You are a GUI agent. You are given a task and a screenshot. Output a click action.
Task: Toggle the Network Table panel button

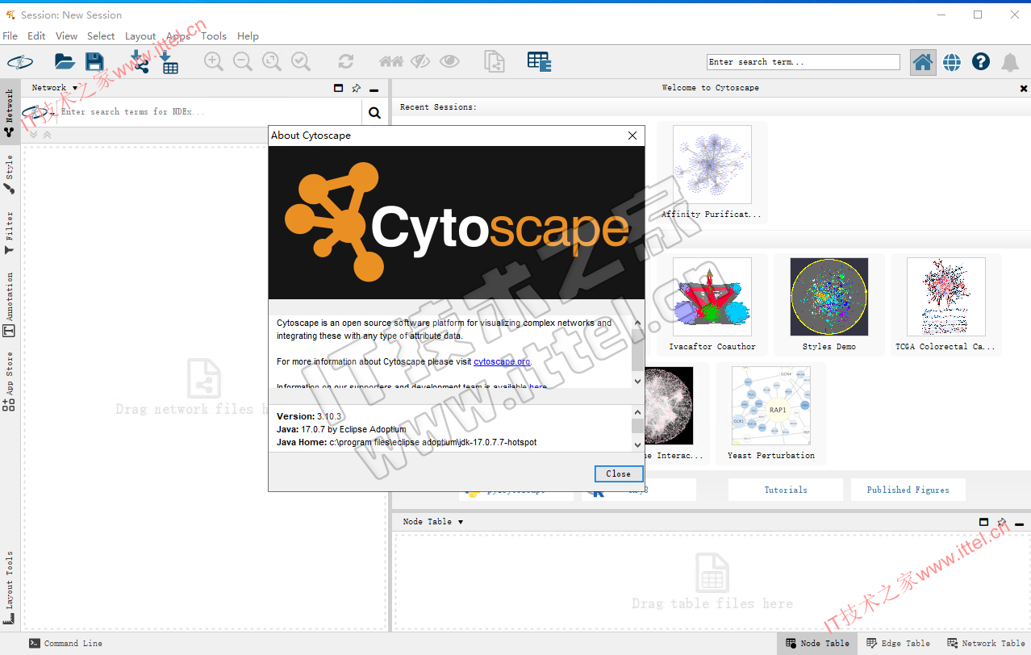pyautogui.click(x=986, y=643)
